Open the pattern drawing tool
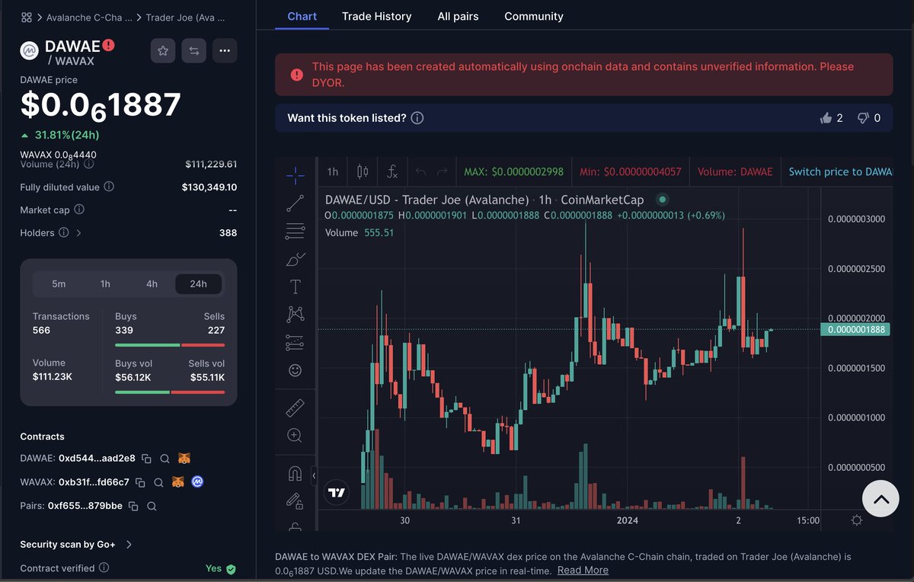This screenshot has width=914, height=582. pyautogui.click(x=295, y=314)
